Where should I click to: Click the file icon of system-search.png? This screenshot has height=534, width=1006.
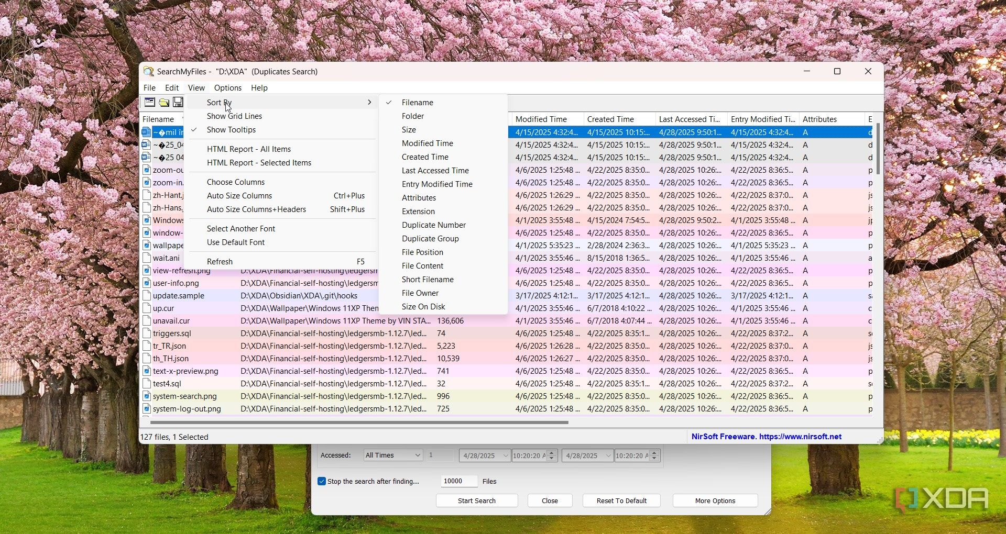coord(147,396)
